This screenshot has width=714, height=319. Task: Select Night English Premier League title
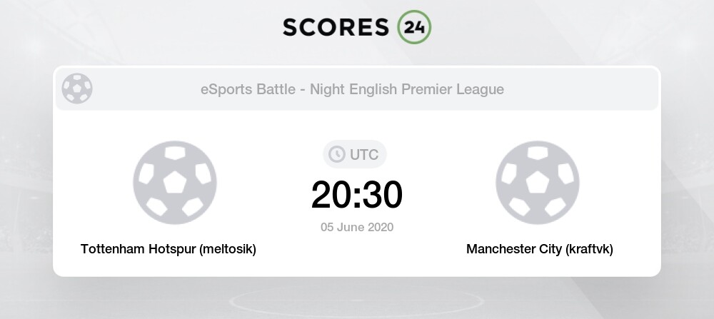tap(407, 90)
